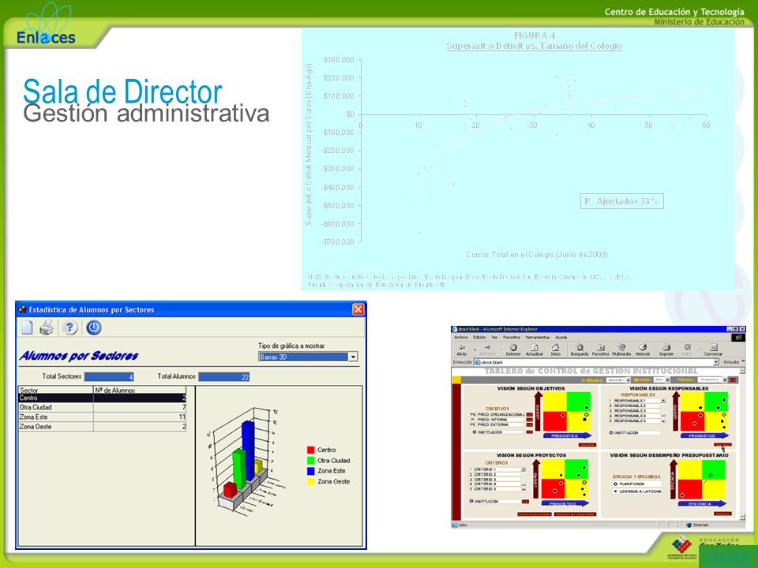
Task: Click the Total Alumnos value field
Action: click(224, 377)
